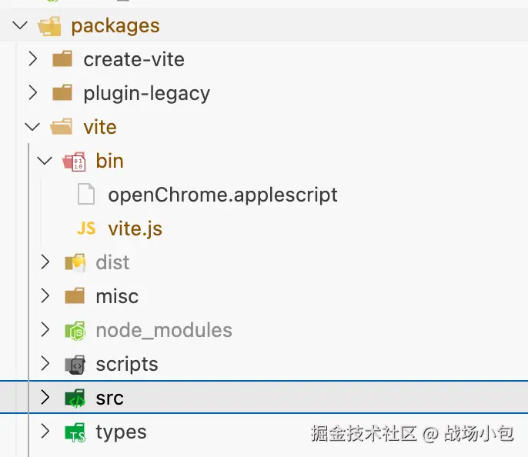528x457 pixels.
Task: Expand the misc folder chevron
Action: tap(45, 296)
